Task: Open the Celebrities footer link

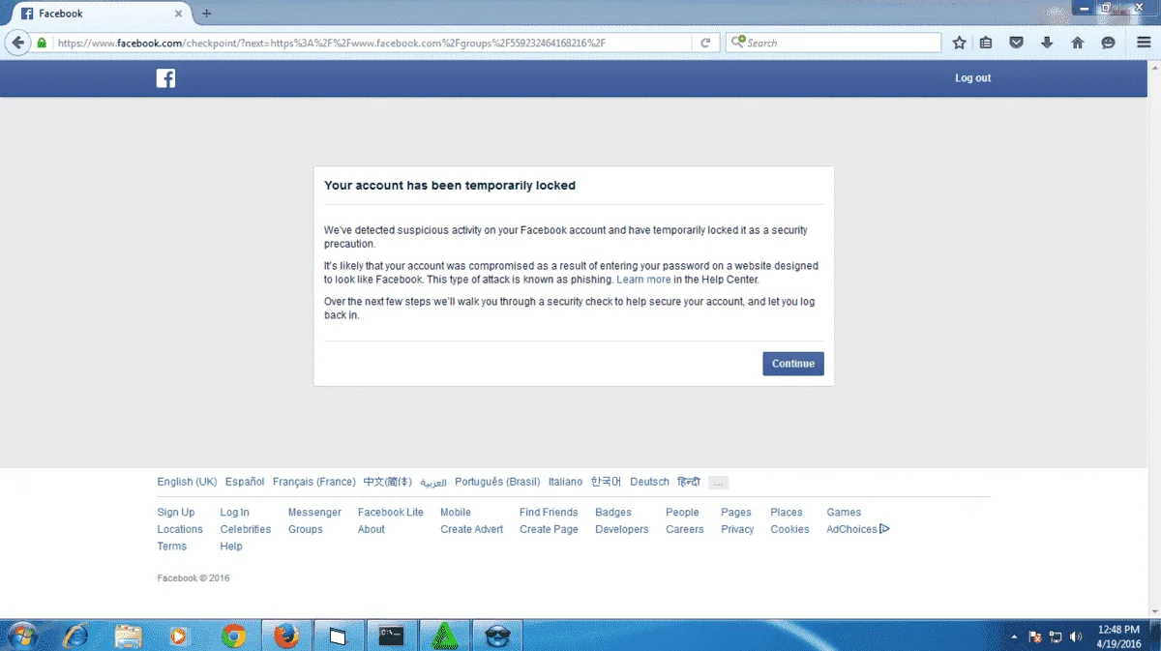Action: click(246, 529)
